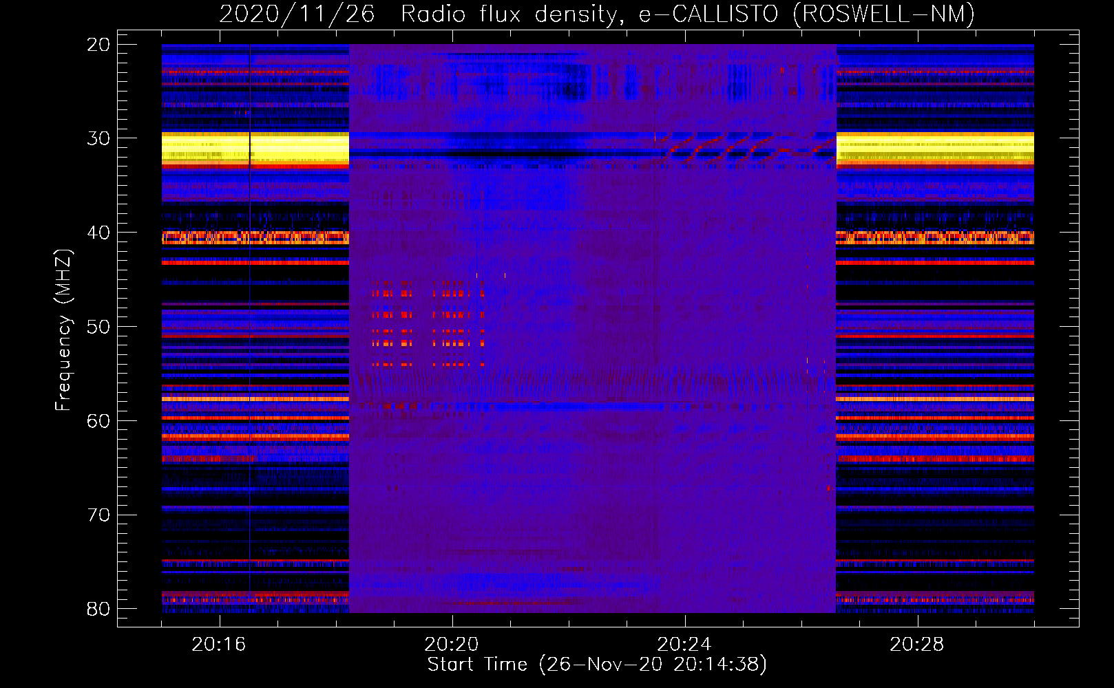Click the 'Frequency (MHZ)' y-axis label
This screenshot has height=688, width=1114.
[63, 330]
